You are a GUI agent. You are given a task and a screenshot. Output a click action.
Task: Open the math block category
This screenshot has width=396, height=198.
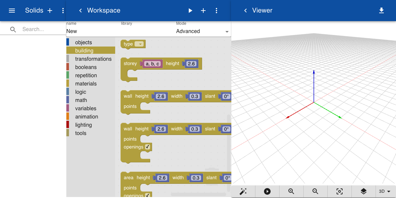(x=91, y=100)
